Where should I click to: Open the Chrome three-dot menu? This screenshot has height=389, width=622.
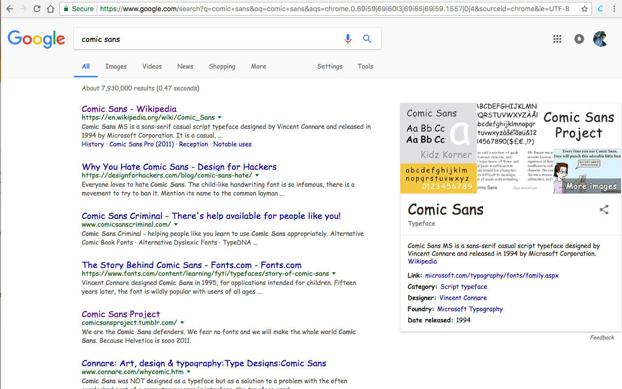(x=615, y=9)
